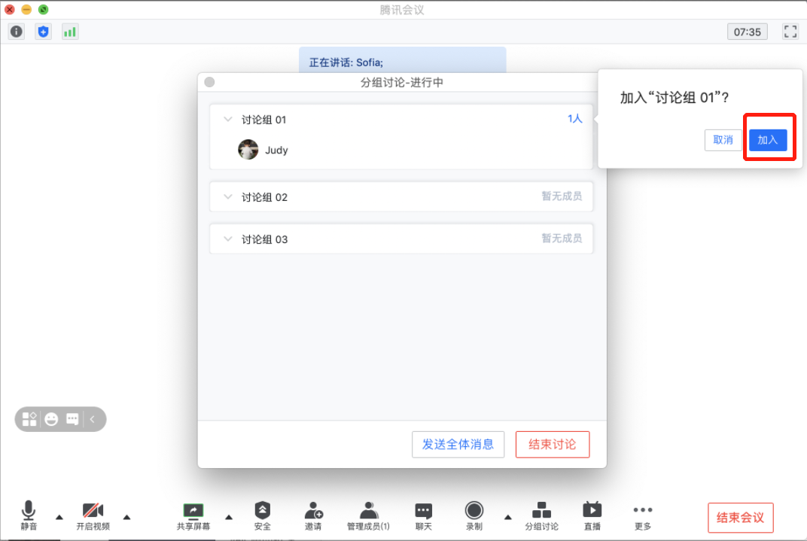Image resolution: width=807 pixels, height=541 pixels.
Task: Open the Chat (聊天) icon
Action: (424, 516)
